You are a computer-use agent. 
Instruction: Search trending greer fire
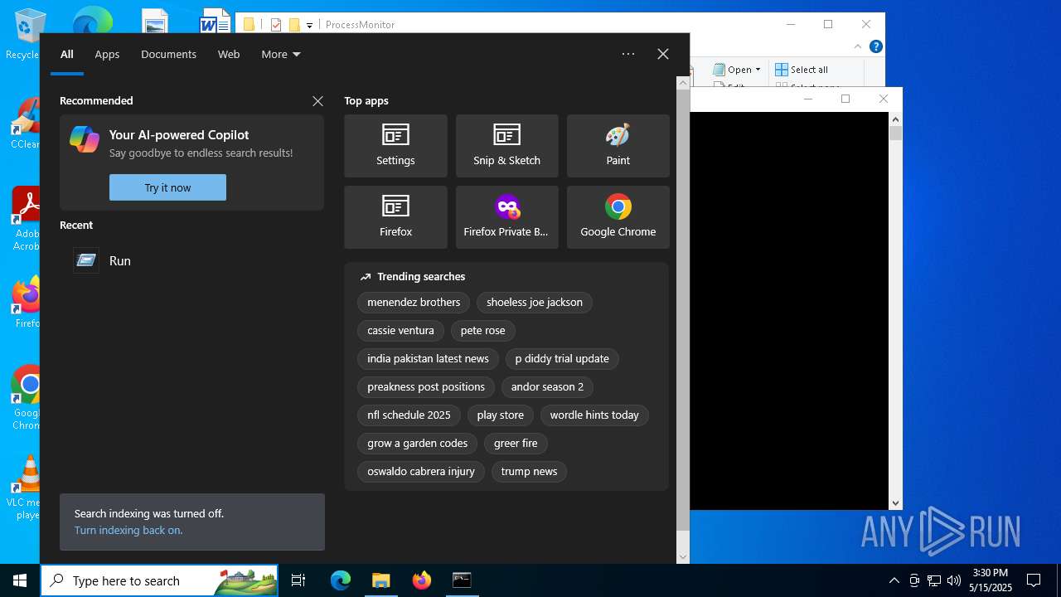pos(516,443)
